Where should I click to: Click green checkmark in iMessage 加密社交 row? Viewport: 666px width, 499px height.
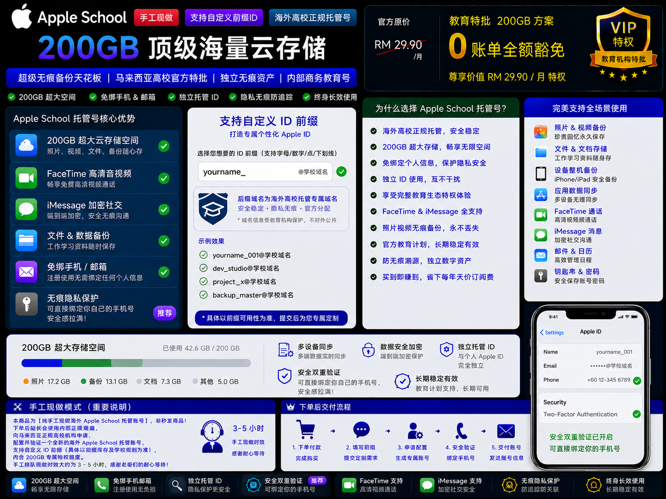point(164,210)
